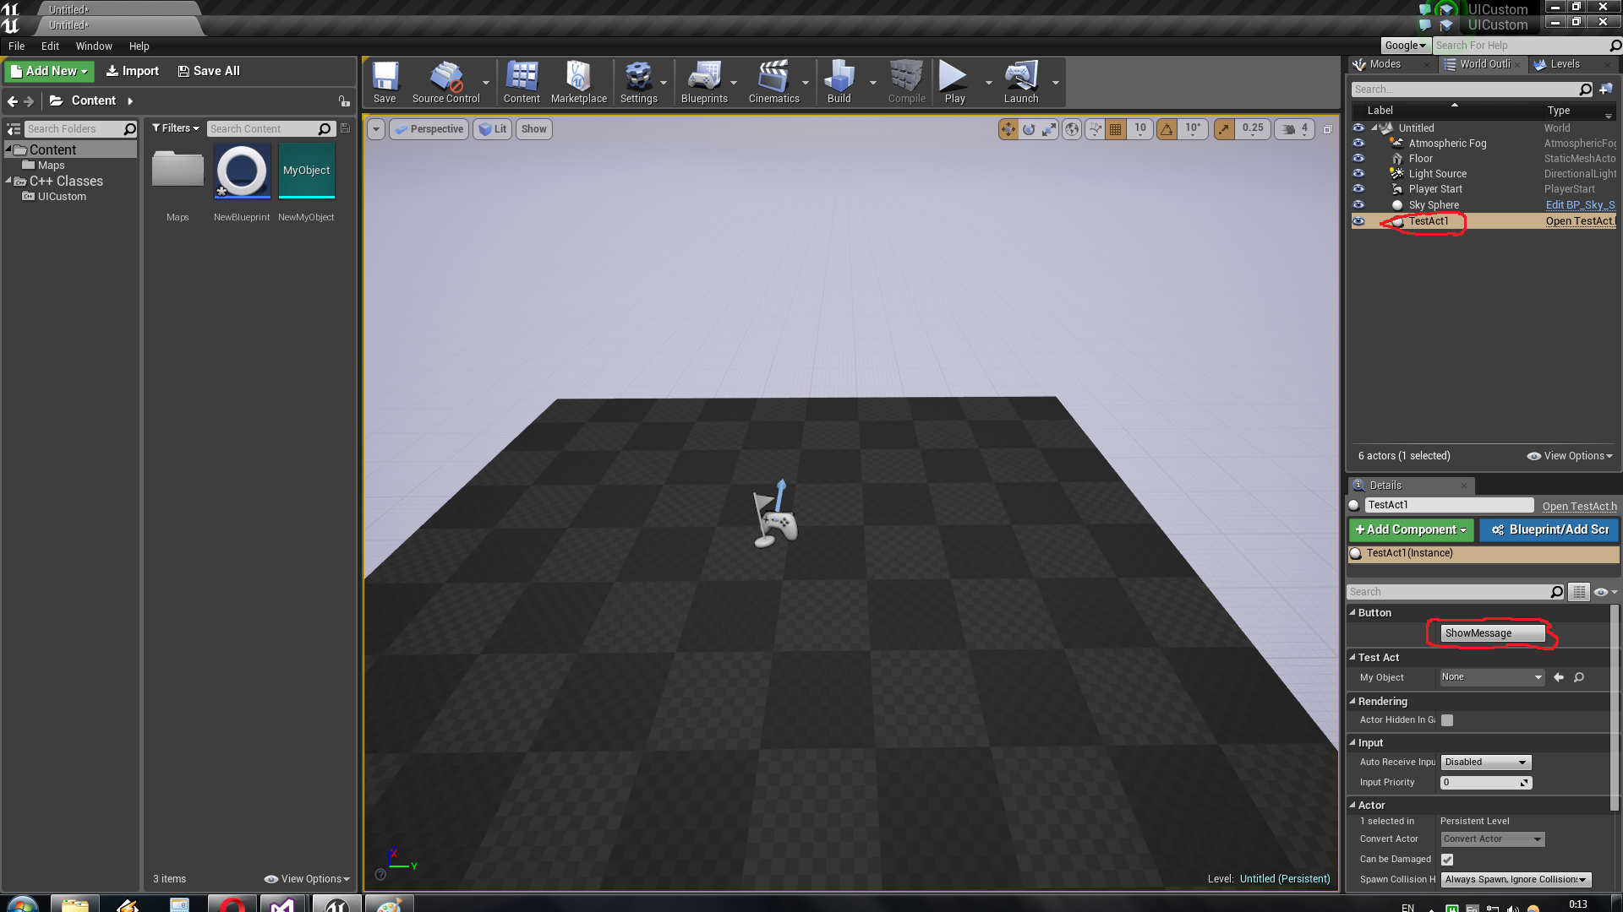Click the Add Component button
Screen dimensions: 1623x912
click(1410, 529)
